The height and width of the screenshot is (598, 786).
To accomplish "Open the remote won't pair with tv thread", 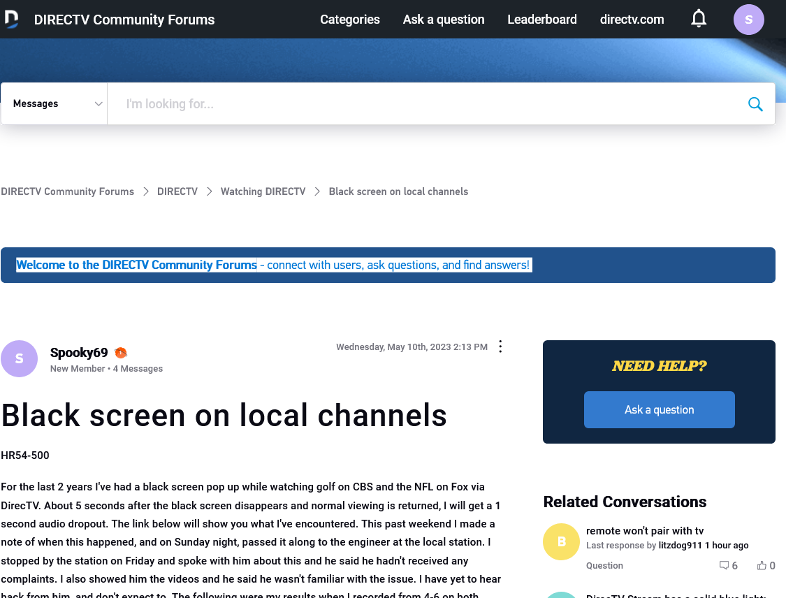I will coord(644,530).
